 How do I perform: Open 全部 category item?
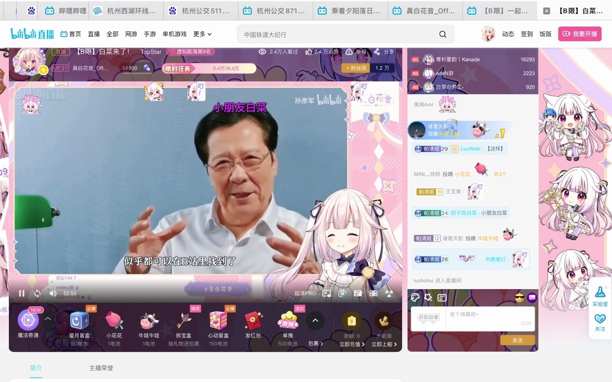pyautogui.click(x=113, y=34)
